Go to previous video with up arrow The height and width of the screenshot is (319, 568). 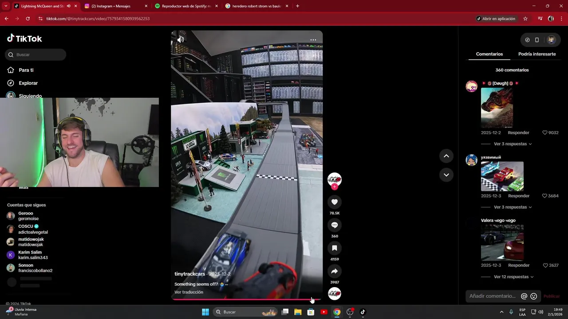446,156
